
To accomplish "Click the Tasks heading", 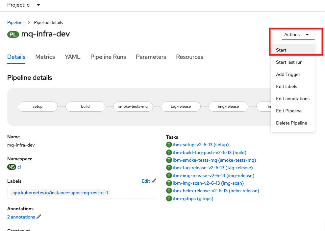I will click(172, 137).
